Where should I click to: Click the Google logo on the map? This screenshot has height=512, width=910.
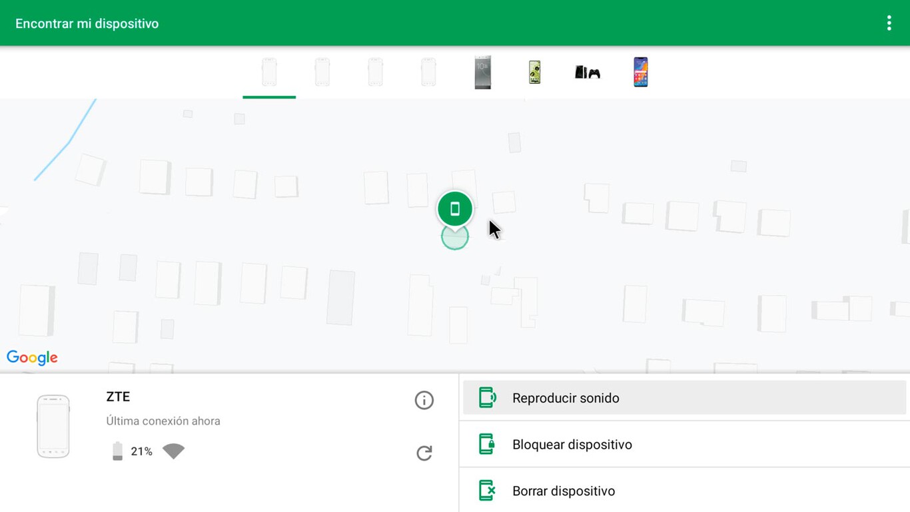click(x=31, y=358)
